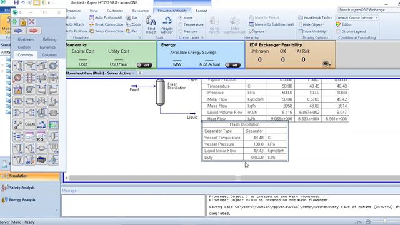Switch palette to the Refining tab
This screenshot has width=400, height=225.
[x=49, y=39]
